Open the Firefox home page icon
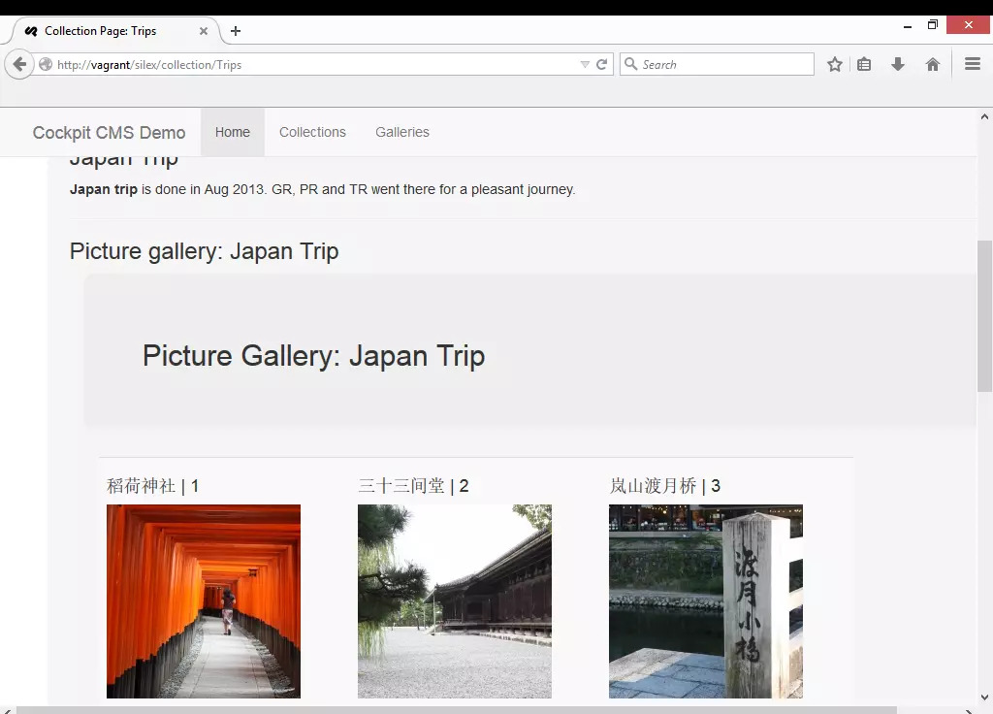Image resolution: width=993 pixels, height=714 pixels. [932, 64]
